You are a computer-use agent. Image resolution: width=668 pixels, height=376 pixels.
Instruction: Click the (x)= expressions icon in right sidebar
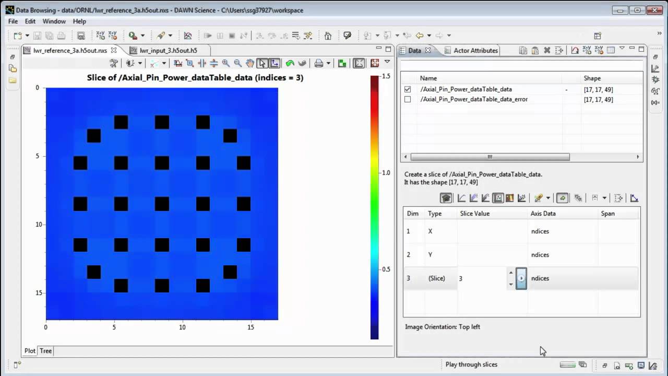click(655, 103)
